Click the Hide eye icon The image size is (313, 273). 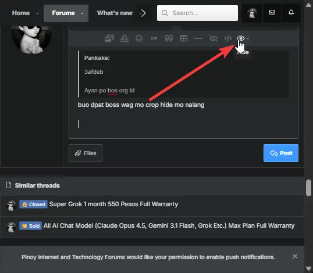click(x=241, y=38)
